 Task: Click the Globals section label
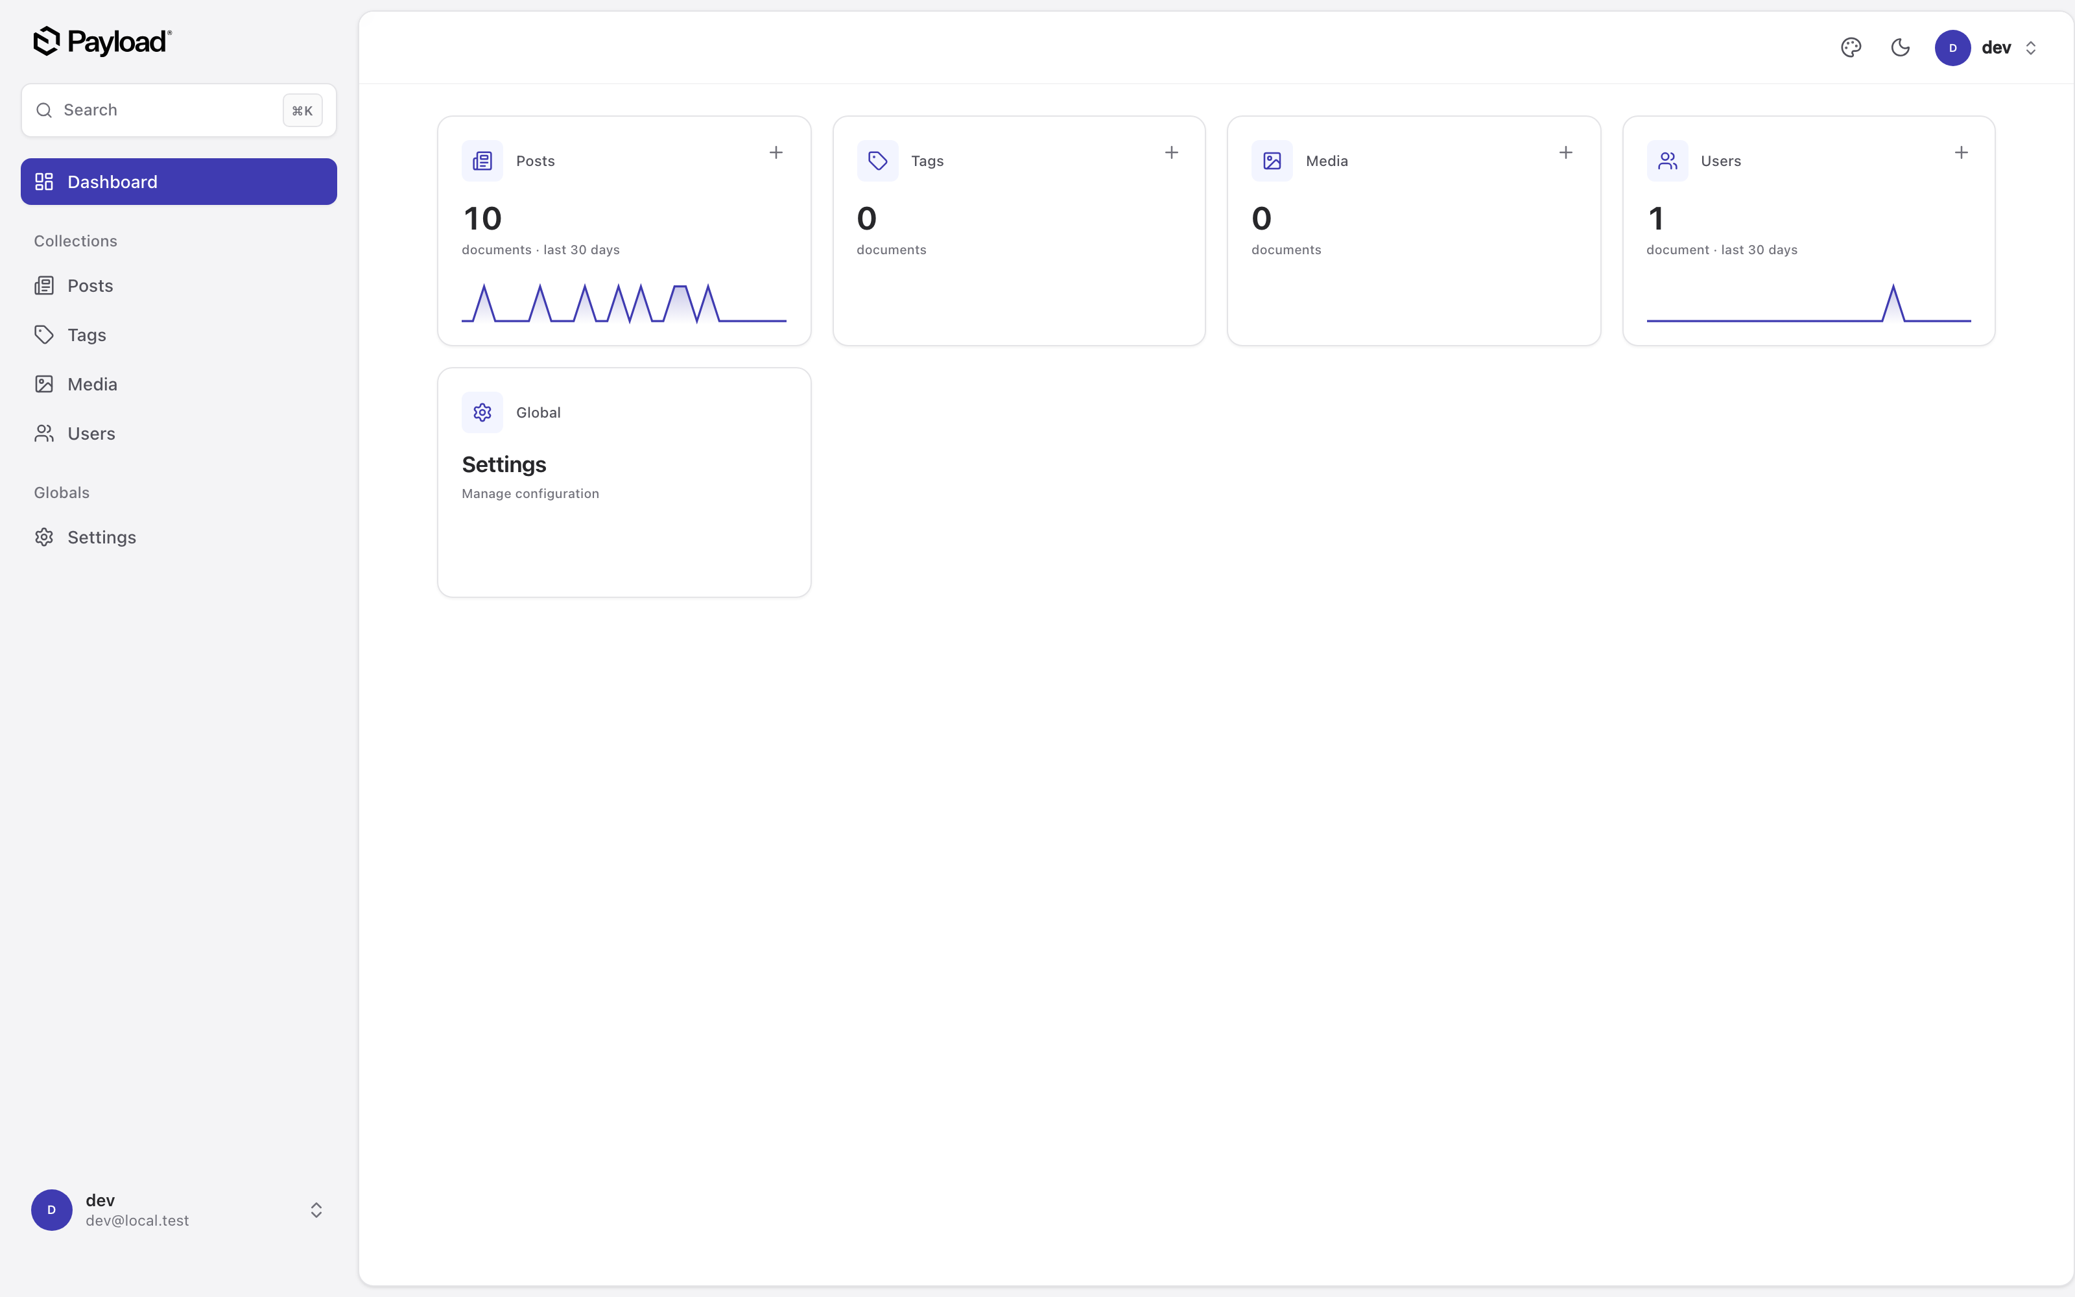click(x=62, y=492)
